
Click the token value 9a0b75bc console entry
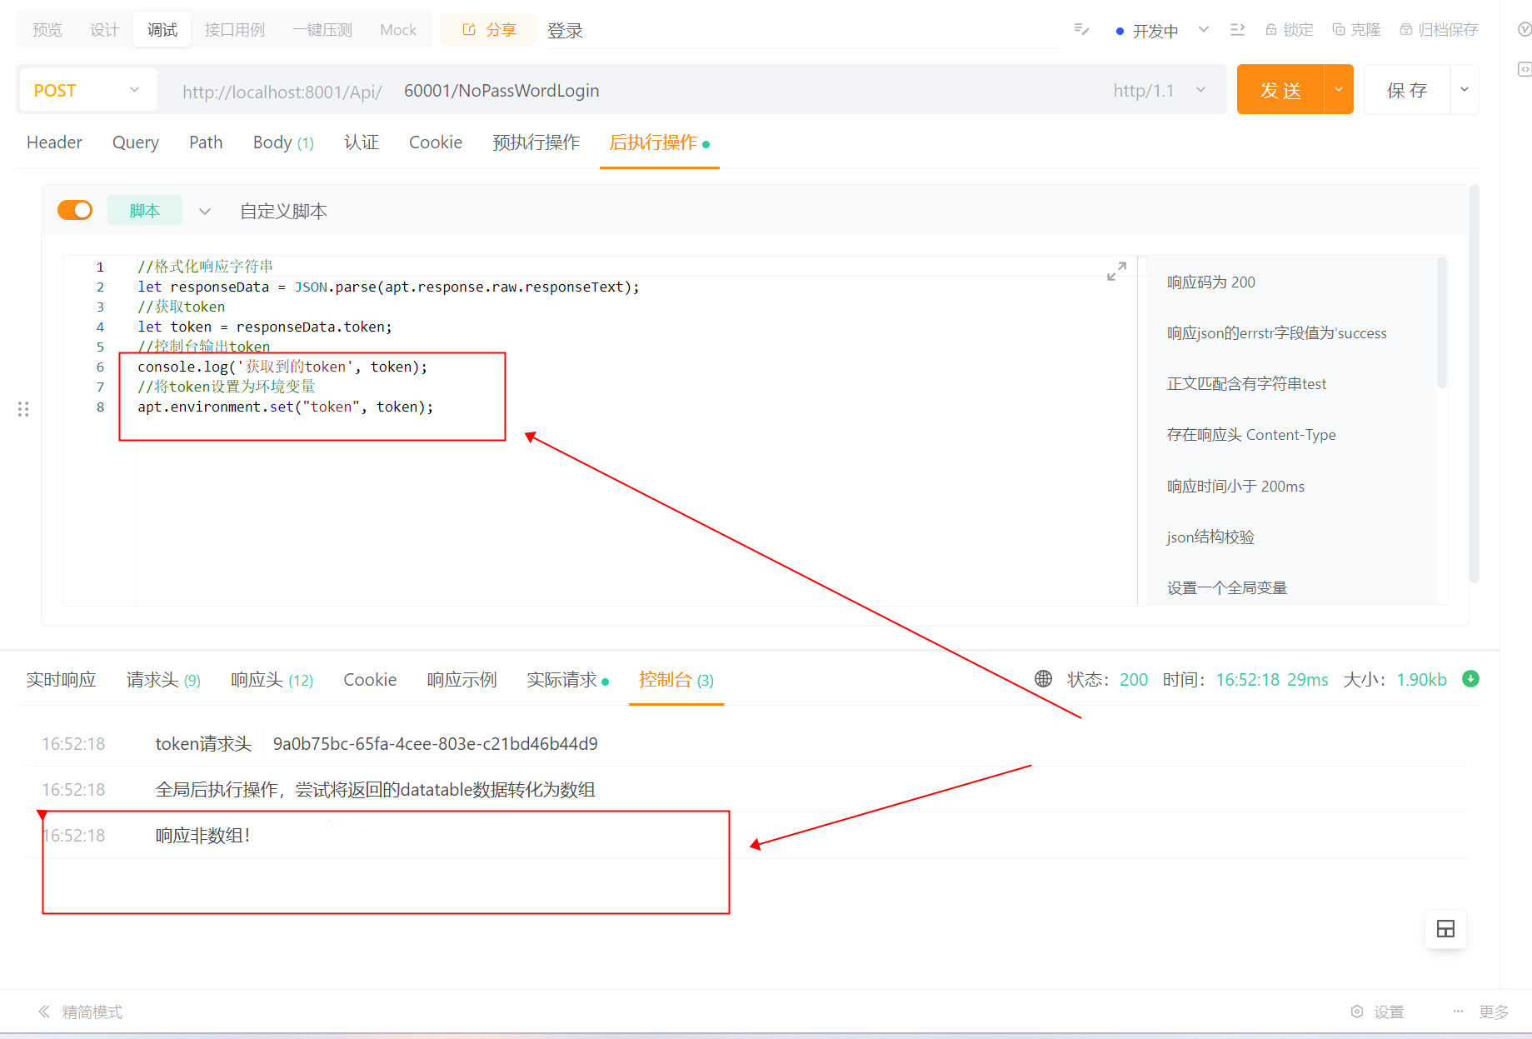pyautogui.click(x=435, y=743)
